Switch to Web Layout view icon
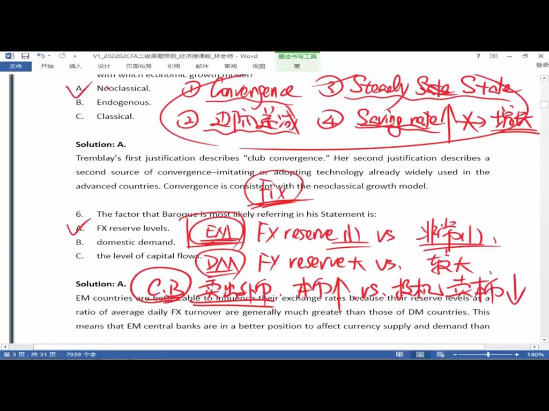Image resolution: width=549 pixels, height=411 pixels. (x=441, y=354)
